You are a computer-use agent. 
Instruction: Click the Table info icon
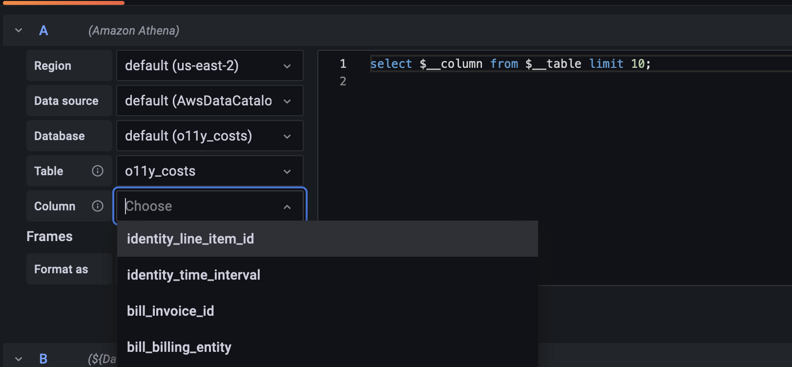pyautogui.click(x=98, y=171)
